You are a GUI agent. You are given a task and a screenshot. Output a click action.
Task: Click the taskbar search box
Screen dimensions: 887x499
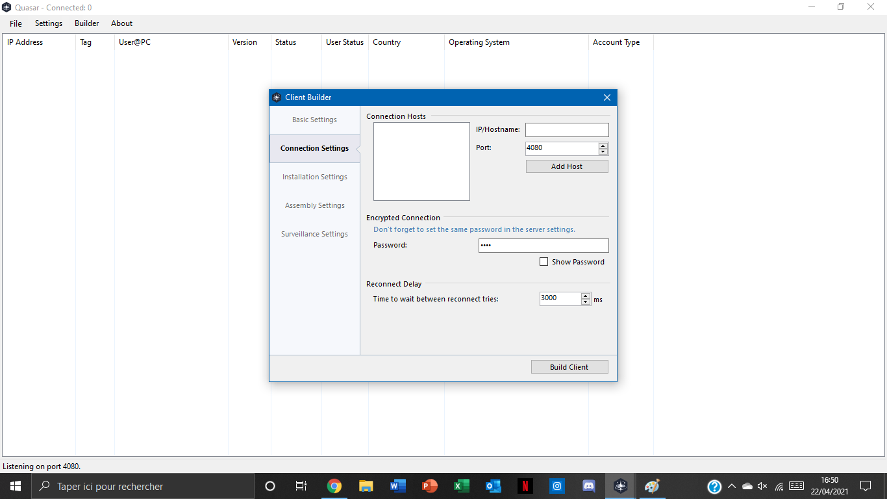[143, 486]
